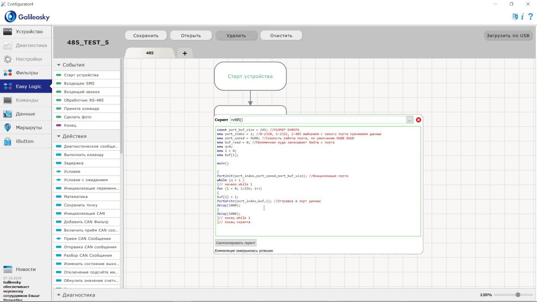Go to Маршруты in the sidebar
537x302 pixels.
point(26,128)
